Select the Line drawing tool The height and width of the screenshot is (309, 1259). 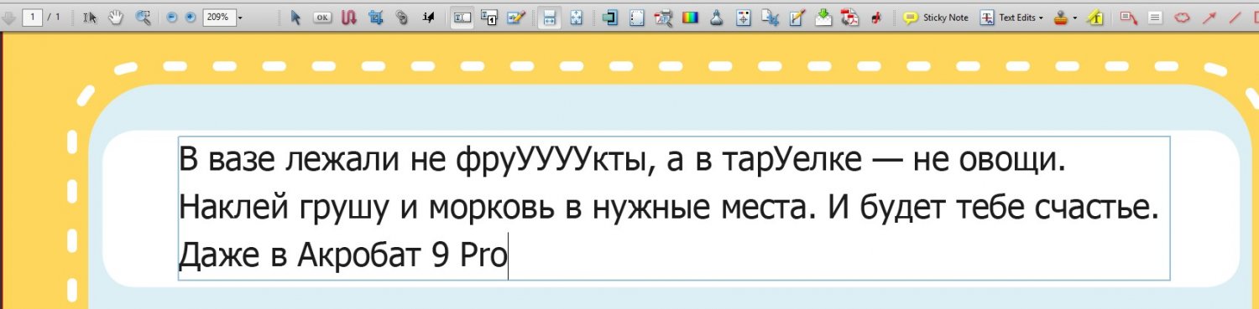[1235, 17]
